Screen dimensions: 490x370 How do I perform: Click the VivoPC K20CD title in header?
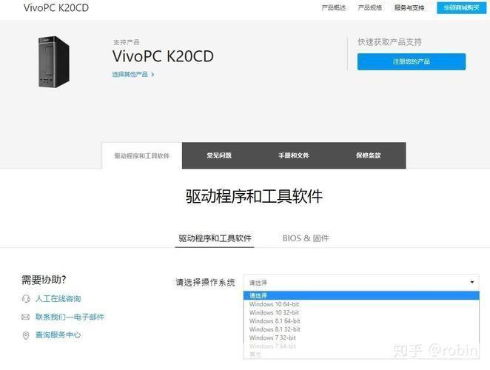(x=56, y=7)
